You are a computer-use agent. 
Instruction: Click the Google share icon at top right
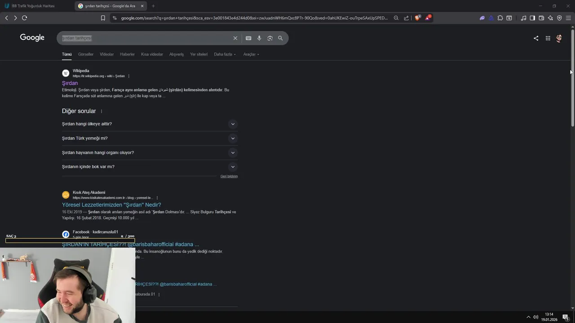[x=536, y=38]
